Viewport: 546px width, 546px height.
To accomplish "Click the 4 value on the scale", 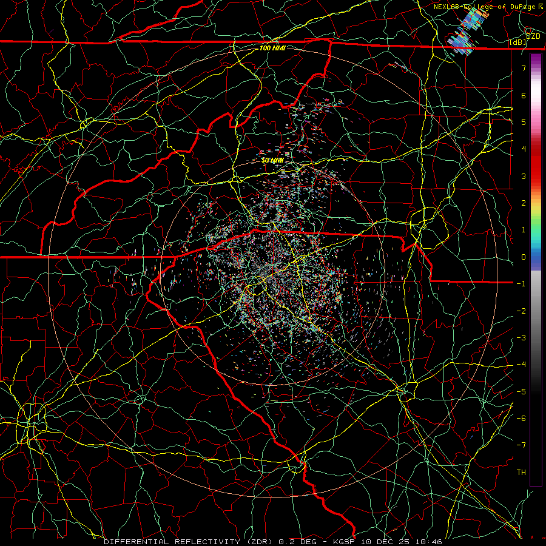I will tap(524, 149).
